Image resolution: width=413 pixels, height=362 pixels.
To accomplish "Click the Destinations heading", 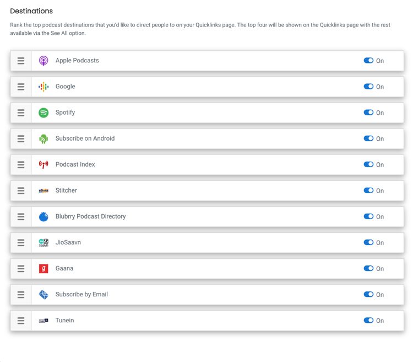I will (31, 11).
